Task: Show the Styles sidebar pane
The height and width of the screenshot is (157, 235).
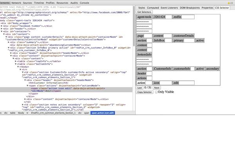Action: [142, 8]
